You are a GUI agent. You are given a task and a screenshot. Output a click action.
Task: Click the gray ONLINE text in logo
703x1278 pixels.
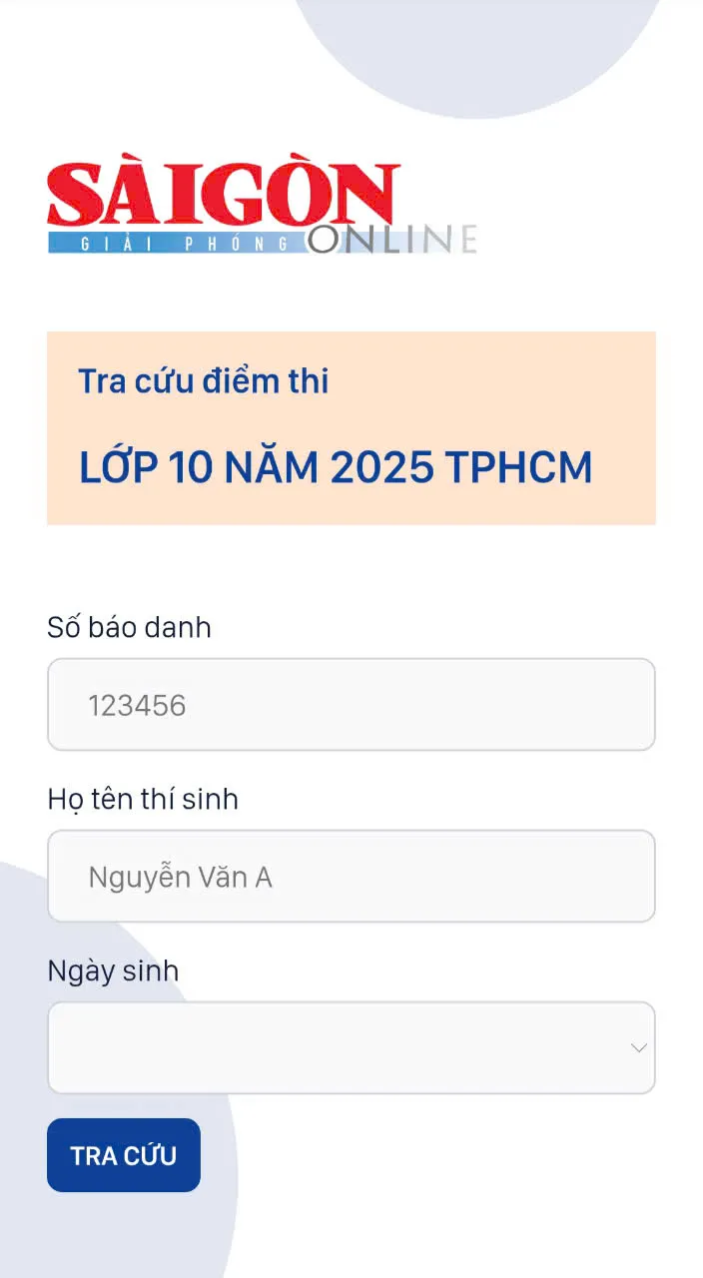391,240
